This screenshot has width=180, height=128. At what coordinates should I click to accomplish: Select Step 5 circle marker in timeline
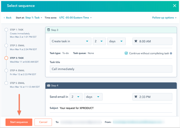[x=6, y=83]
